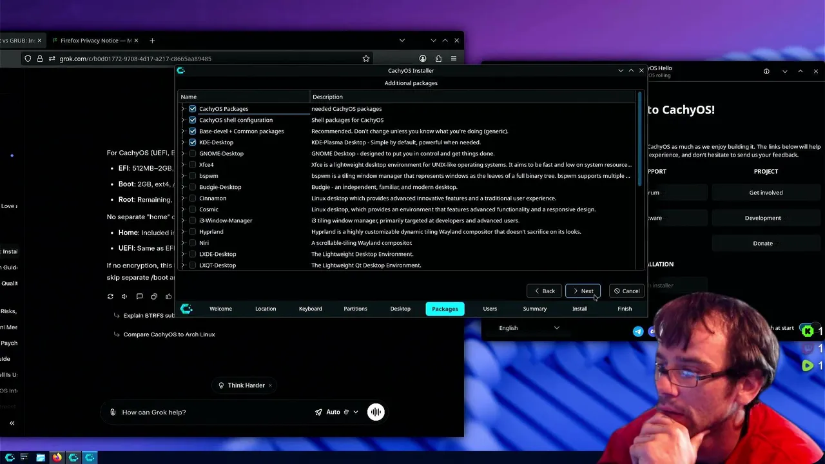
Task: Bookmark this page with star icon
Action: pos(366,59)
